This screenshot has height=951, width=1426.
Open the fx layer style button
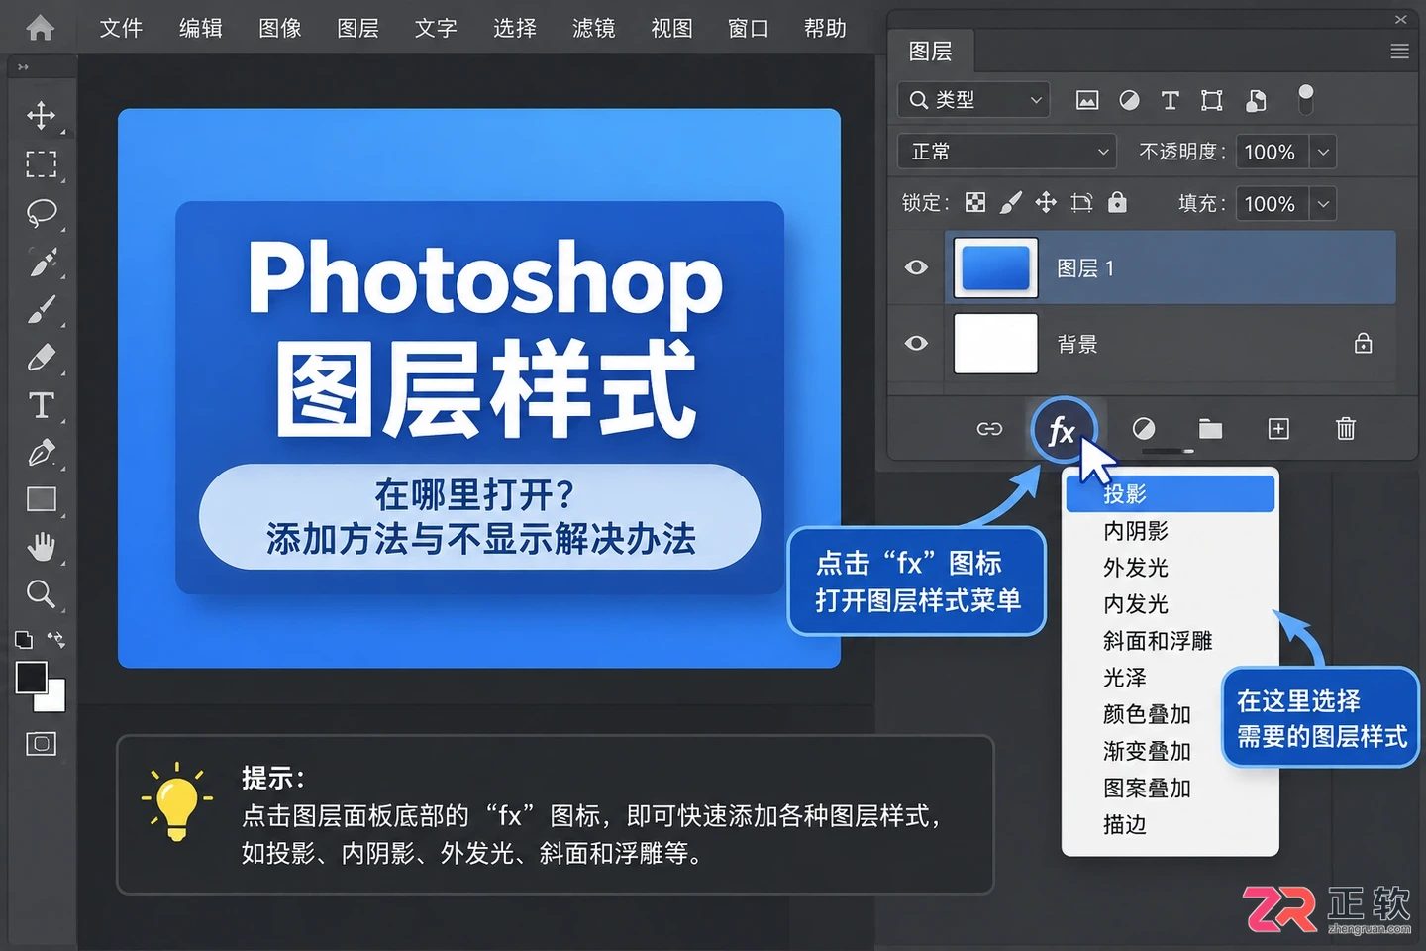pos(1063,430)
